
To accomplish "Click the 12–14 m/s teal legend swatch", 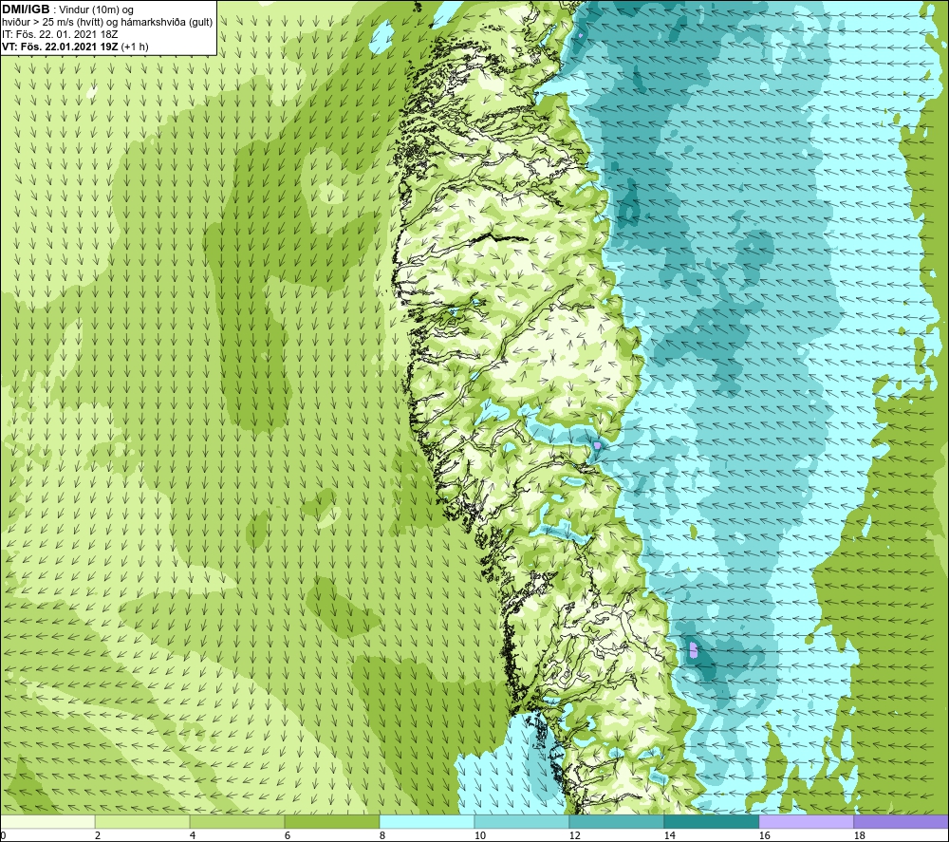I will coord(617,821).
